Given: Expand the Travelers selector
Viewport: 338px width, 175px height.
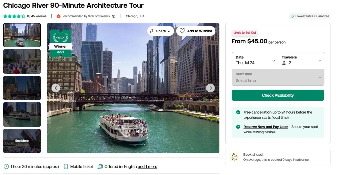Looking at the screenshot, I should coord(301,60).
